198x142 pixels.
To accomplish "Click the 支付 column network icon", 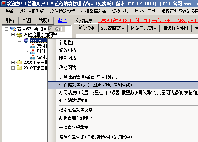I will click(x=33, y=46).
